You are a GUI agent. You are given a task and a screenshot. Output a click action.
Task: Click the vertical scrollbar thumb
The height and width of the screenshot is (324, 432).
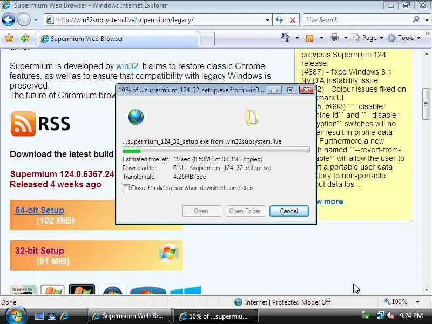click(x=427, y=104)
